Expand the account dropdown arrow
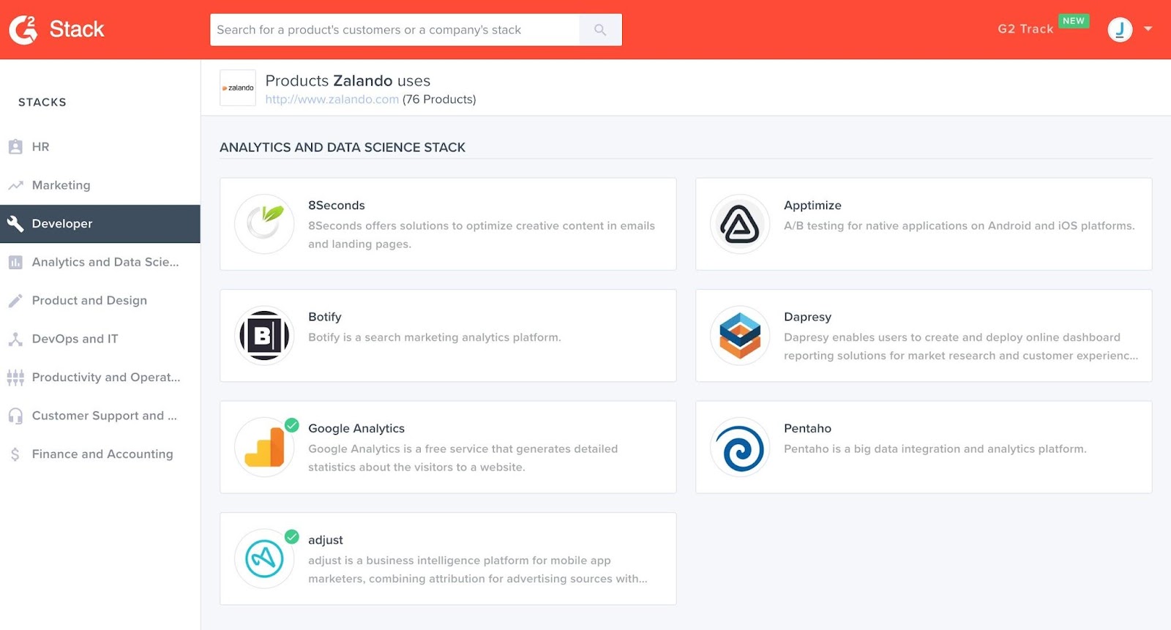Image resolution: width=1171 pixels, height=630 pixels. pos(1148,29)
